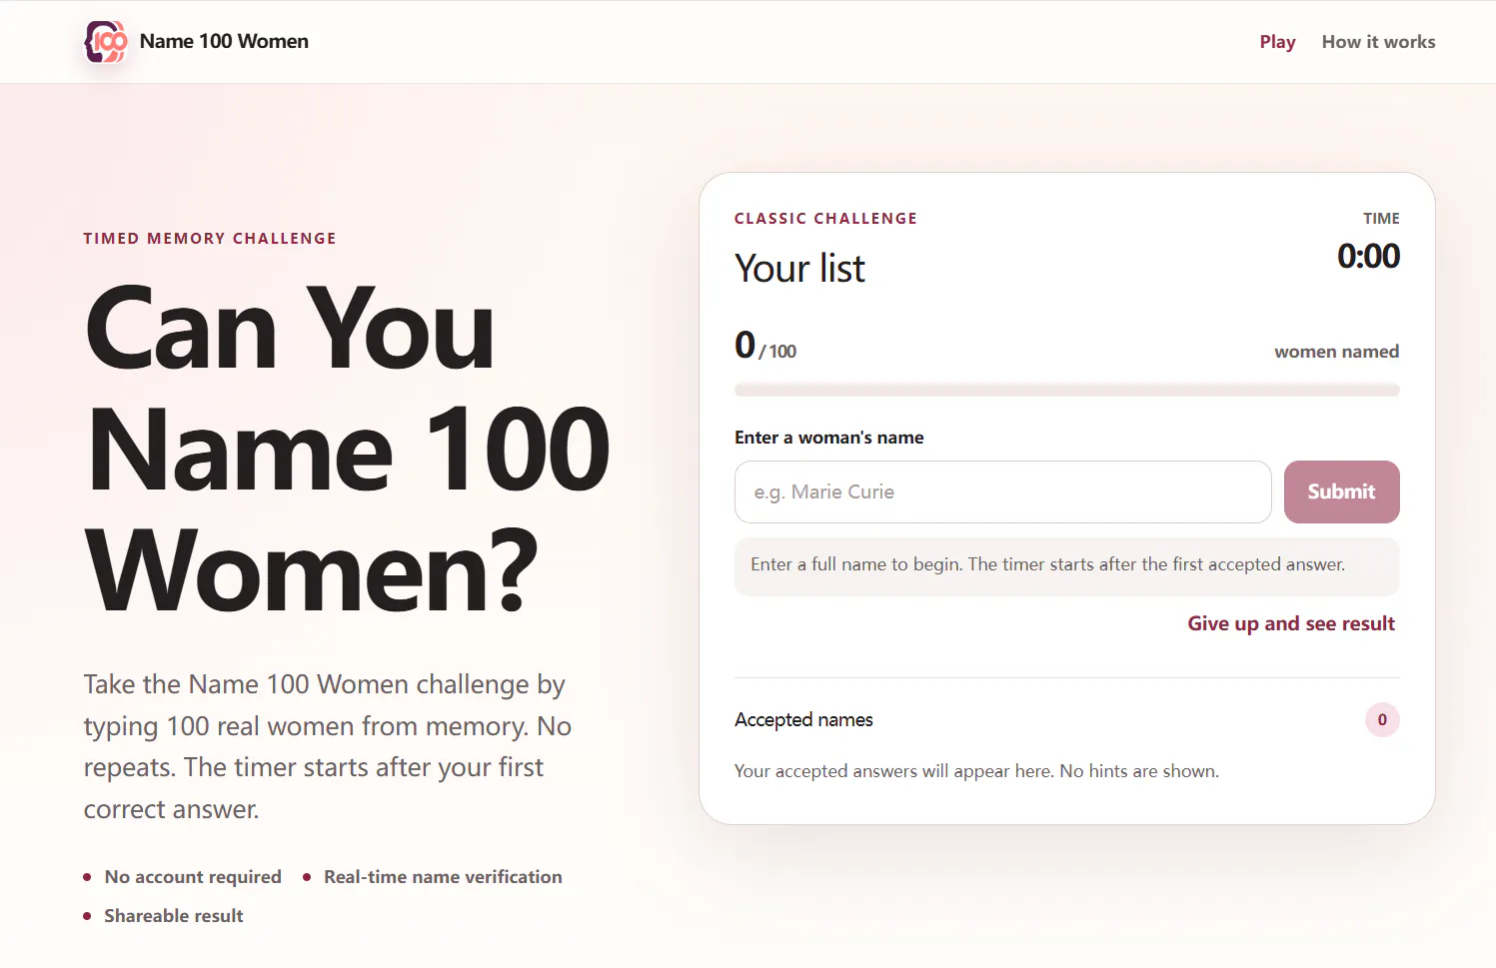Focus the woman's name input field

click(x=1002, y=491)
